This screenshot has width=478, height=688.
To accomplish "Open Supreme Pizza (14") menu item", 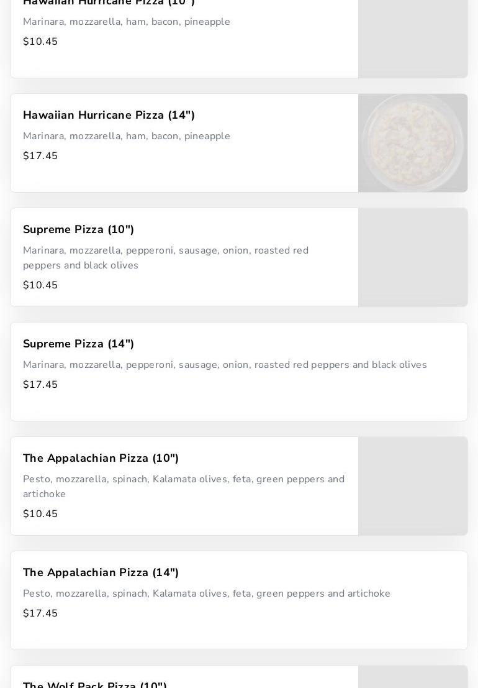I will click(x=78, y=344).
